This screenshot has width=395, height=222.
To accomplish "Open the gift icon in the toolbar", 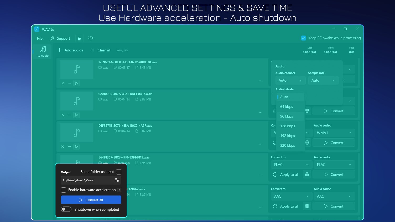I will click(x=90, y=38).
